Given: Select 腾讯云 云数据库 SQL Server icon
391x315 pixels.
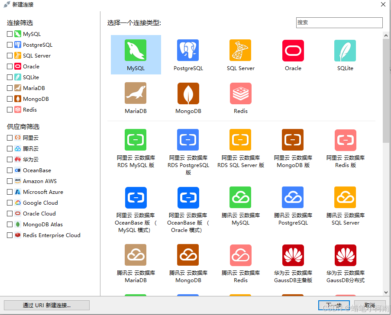Looking at the screenshot, I should 345,197.
